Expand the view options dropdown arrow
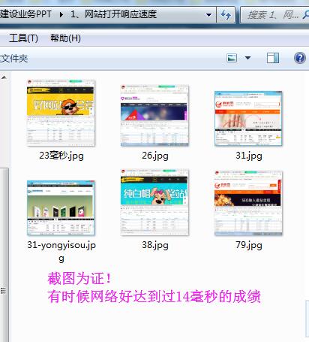309x342 pixels. point(247,58)
